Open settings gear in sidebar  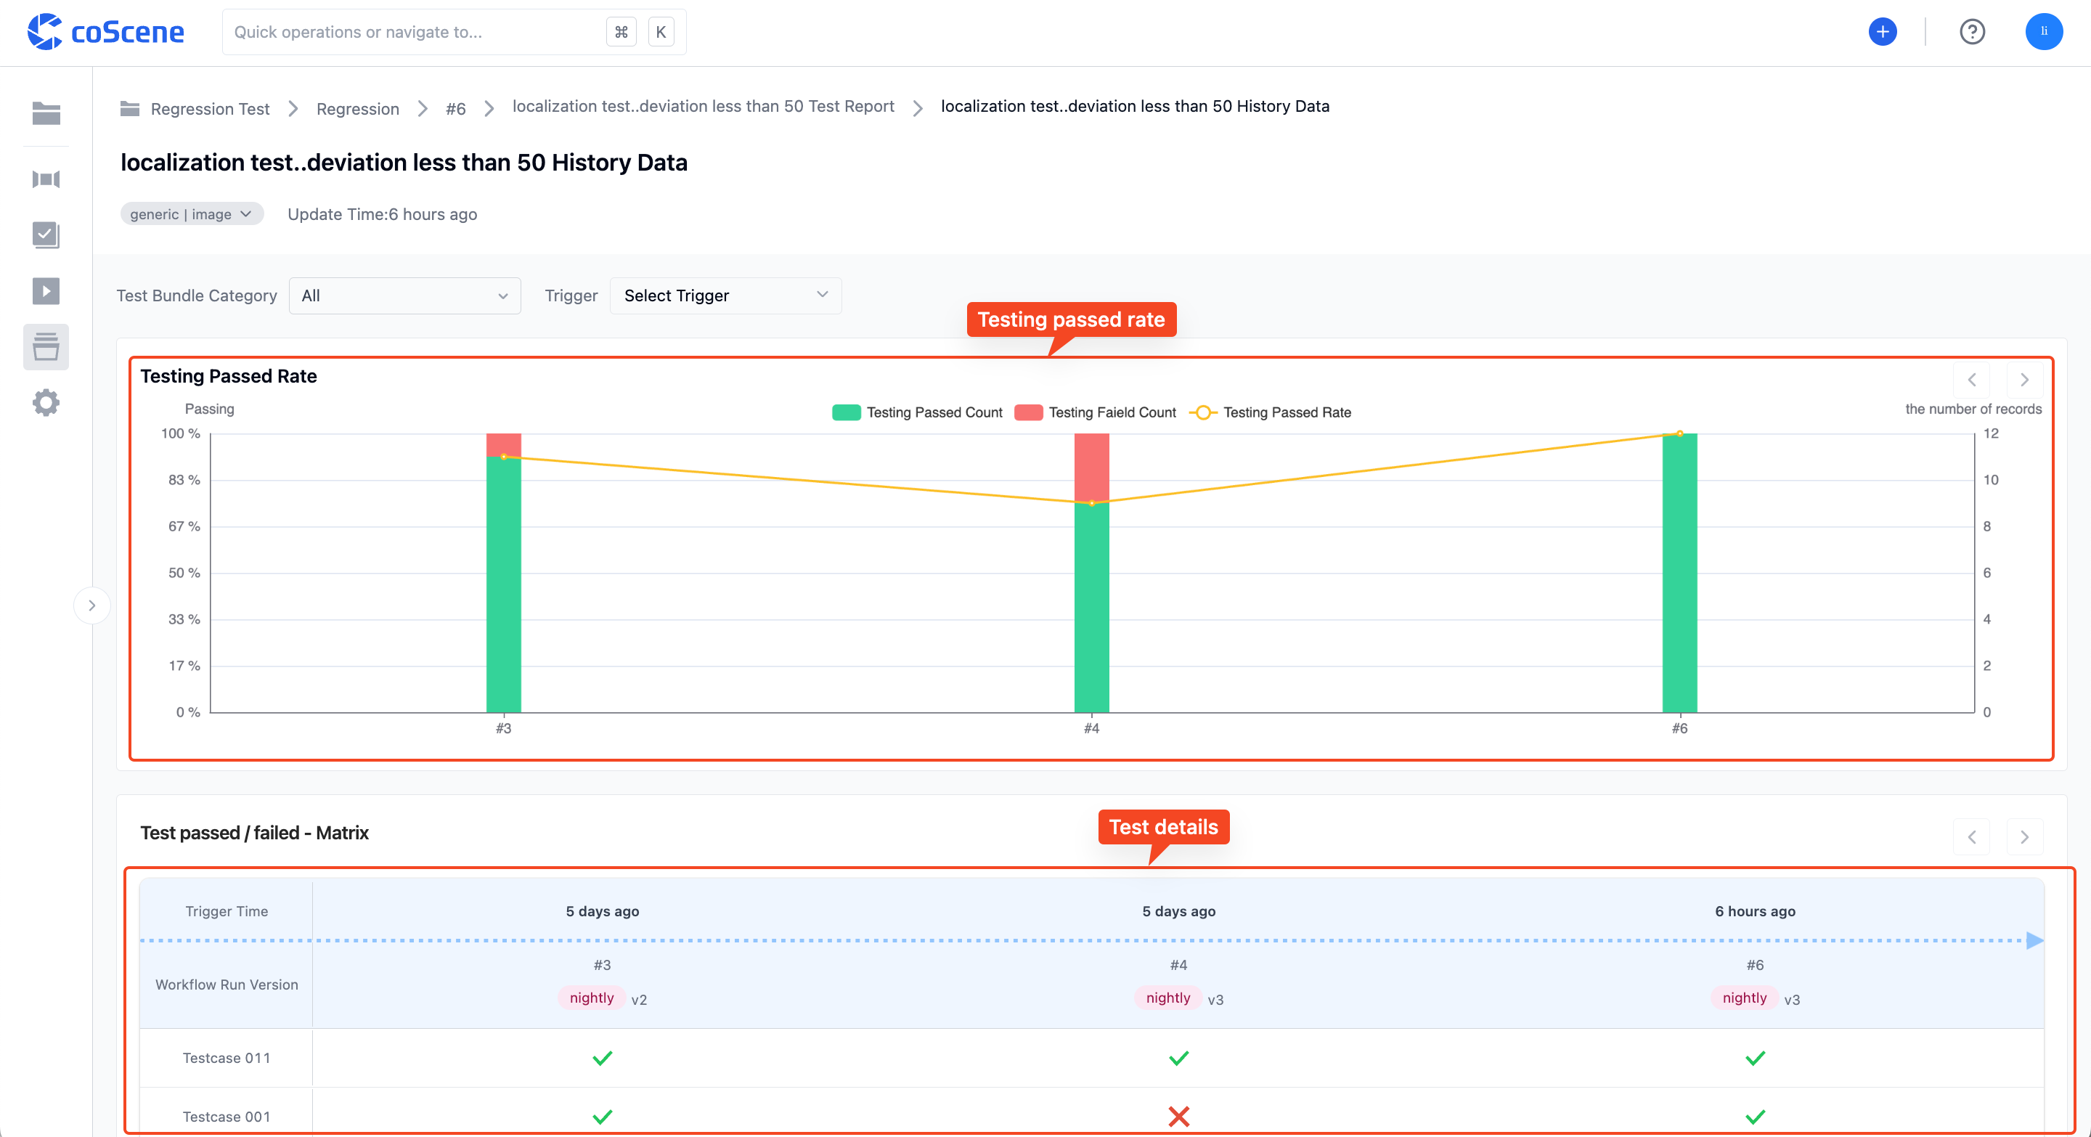46,402
